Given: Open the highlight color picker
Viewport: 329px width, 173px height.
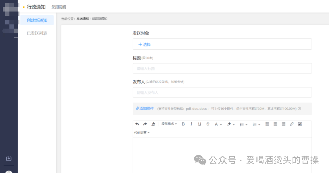Looking at the screenshot, I should click(x=231, y=124).
